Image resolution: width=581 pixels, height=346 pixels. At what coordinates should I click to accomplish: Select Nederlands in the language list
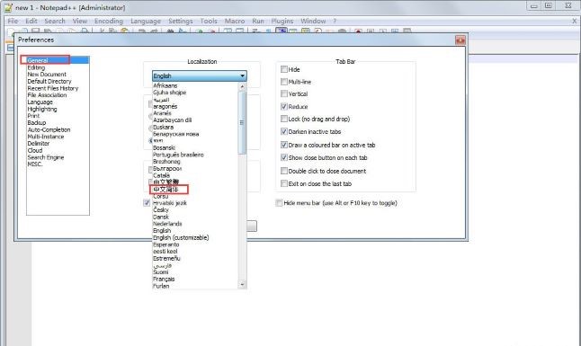coord(167,224)
